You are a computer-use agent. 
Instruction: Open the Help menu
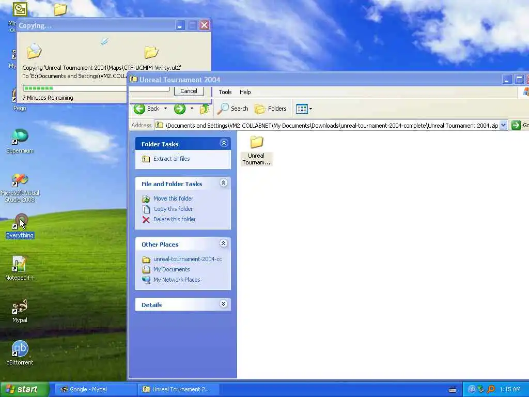point(245,92)
